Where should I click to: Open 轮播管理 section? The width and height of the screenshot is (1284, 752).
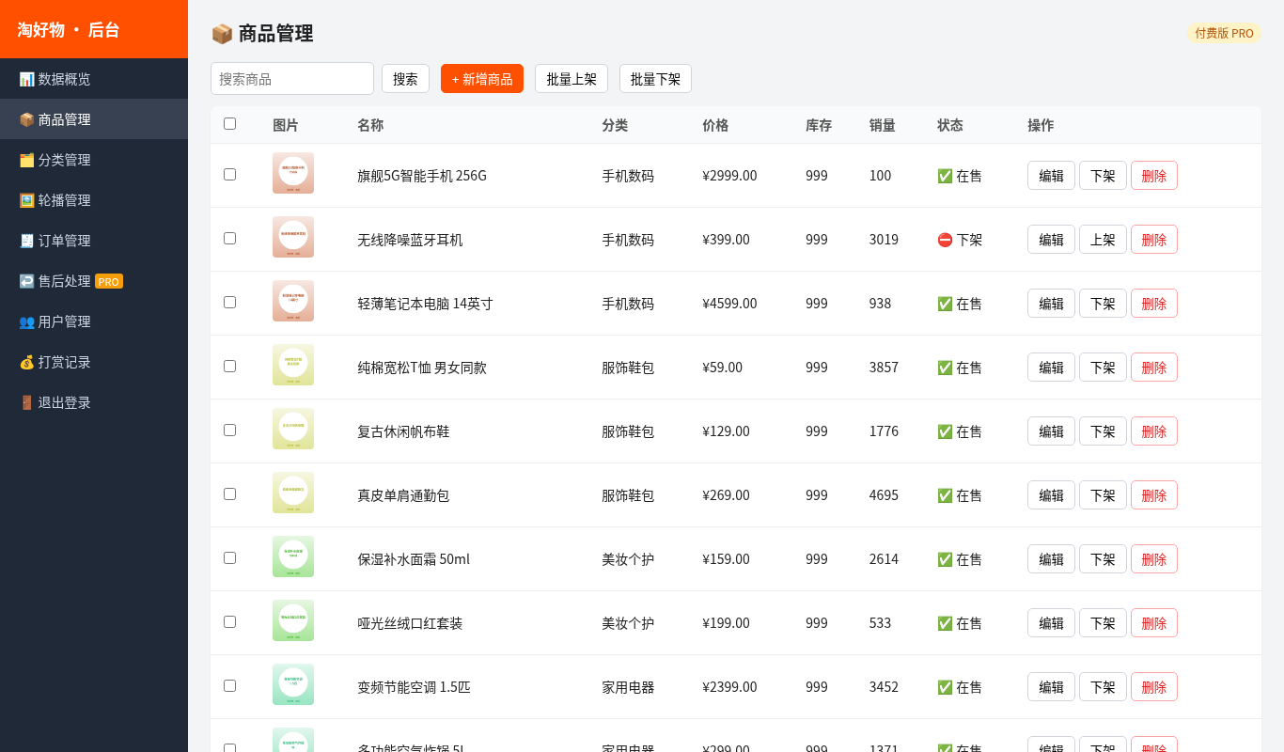click(94, 200)
